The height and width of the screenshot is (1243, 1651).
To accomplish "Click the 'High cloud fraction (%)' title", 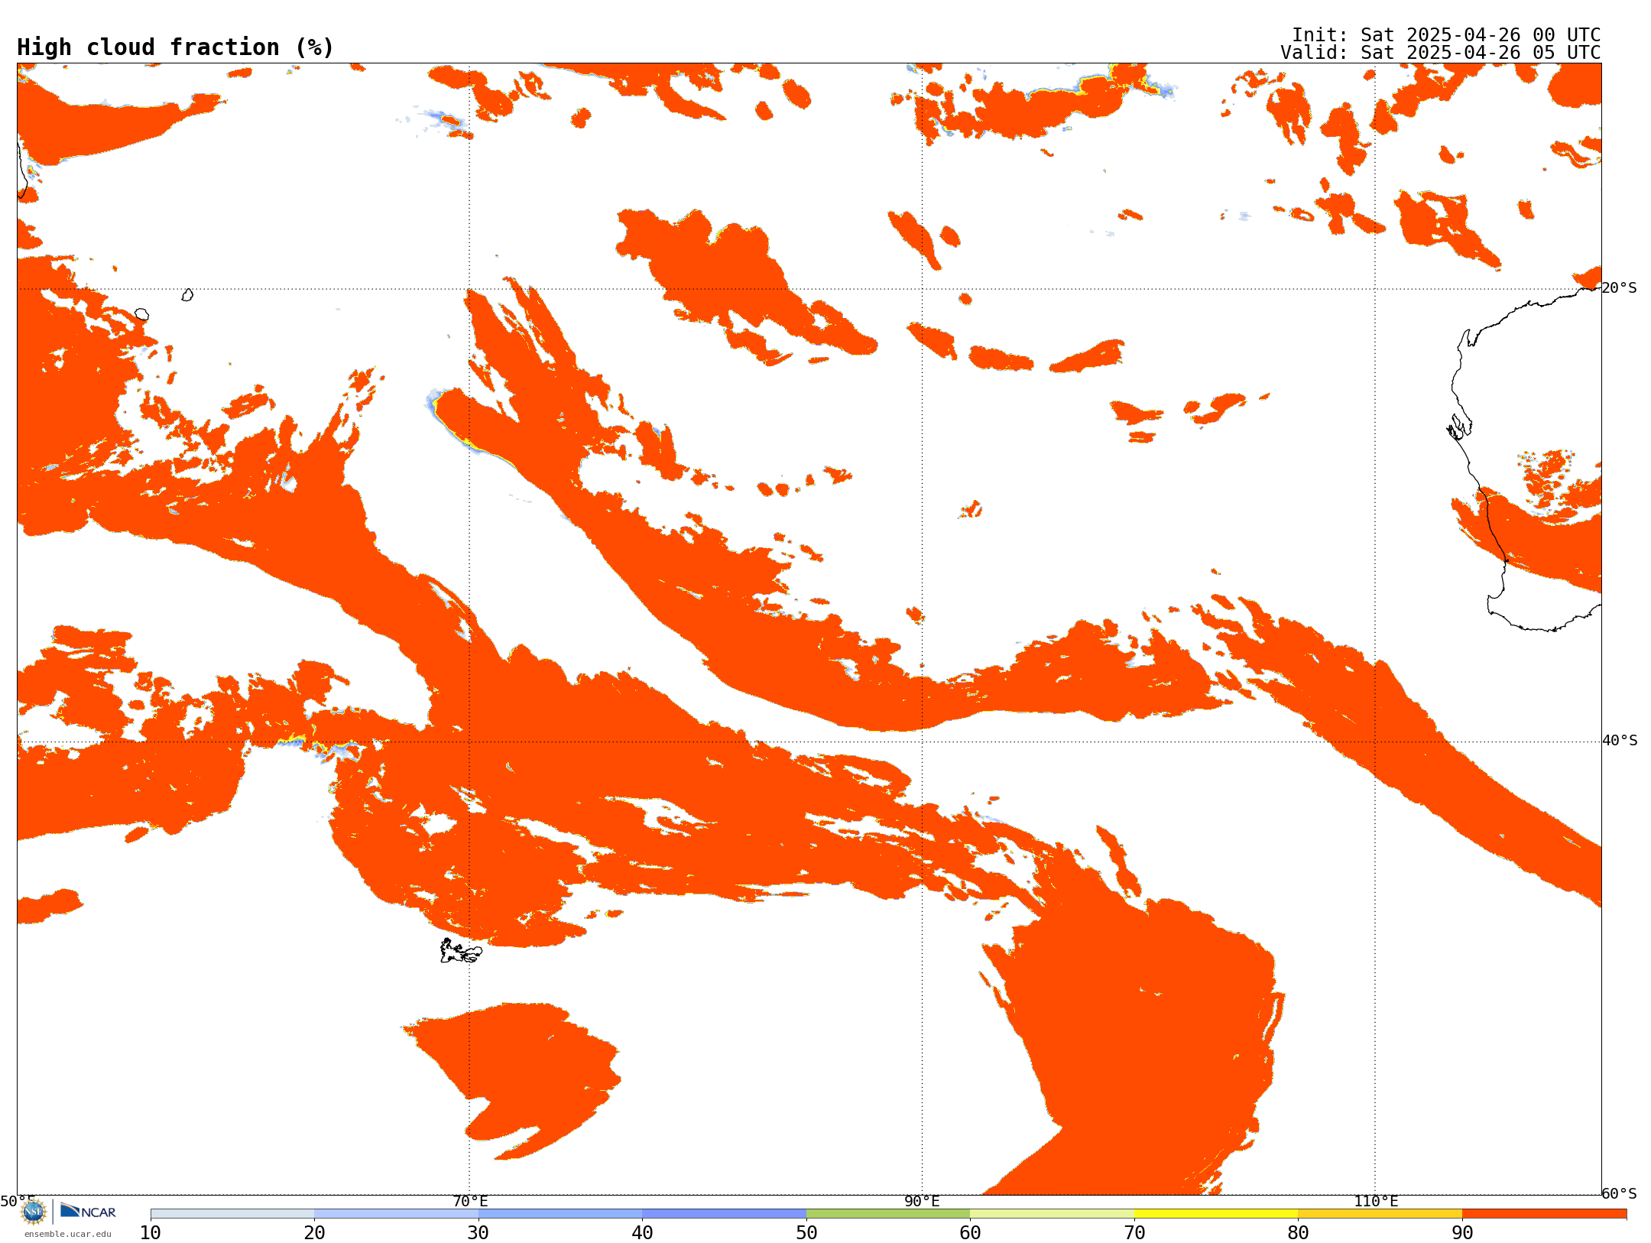I will pos(176,47).
